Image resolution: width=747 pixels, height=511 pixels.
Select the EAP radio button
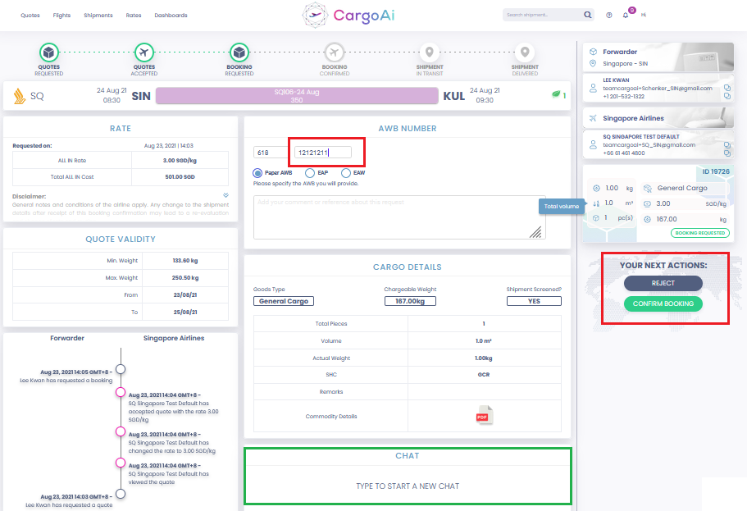click(310, 172)
